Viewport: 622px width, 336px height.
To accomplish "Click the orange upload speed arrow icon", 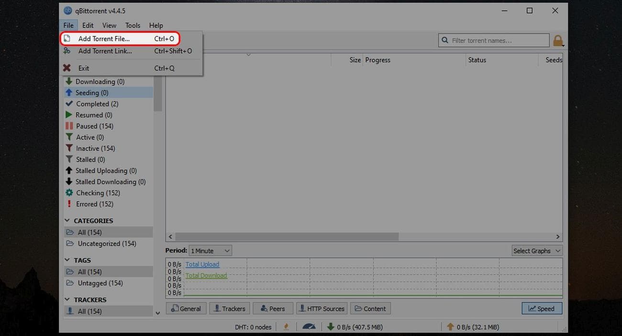I will pos(449,326).
